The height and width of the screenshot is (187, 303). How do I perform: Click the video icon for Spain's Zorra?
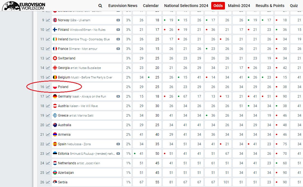point(118,144)
